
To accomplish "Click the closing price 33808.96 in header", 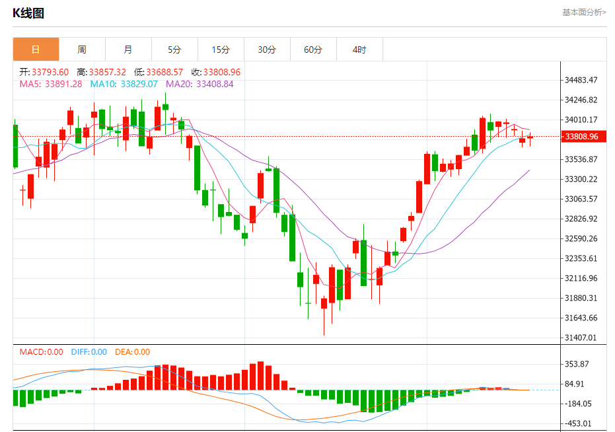I will pos(222,72).
